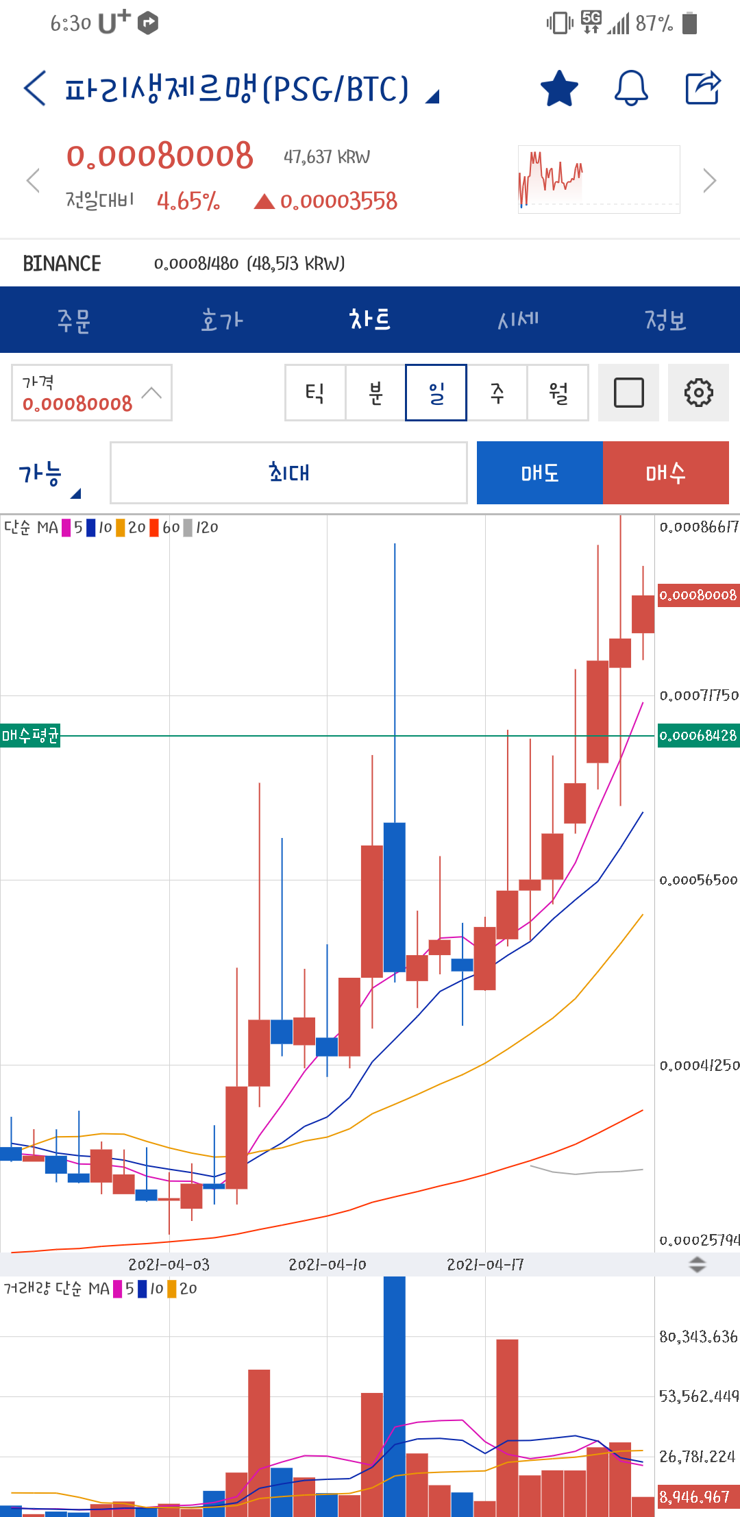740x1517 pixels.
Task: Tap the 0.00068428 average price tag
Action: coord(698,736)
